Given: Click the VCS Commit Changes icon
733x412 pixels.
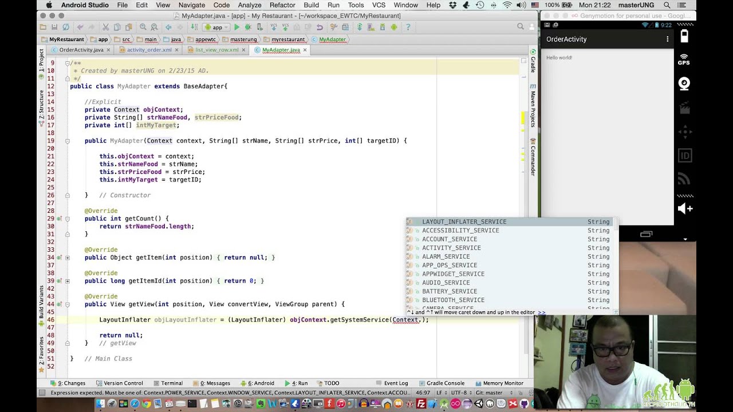Looking at the screenshot, I should [286, 27].
